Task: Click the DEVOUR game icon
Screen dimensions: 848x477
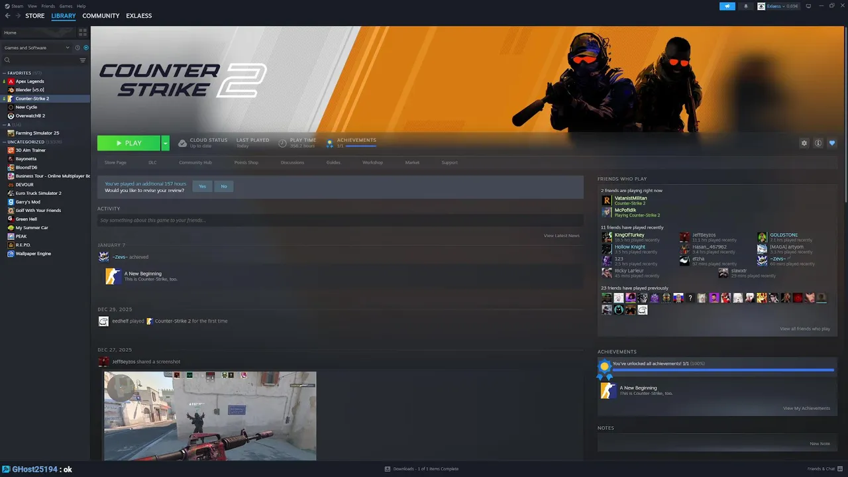Action: coord(11,185)
